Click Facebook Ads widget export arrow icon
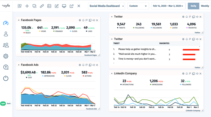The width and height of the screenshot is (211, 117). [94, 65]
